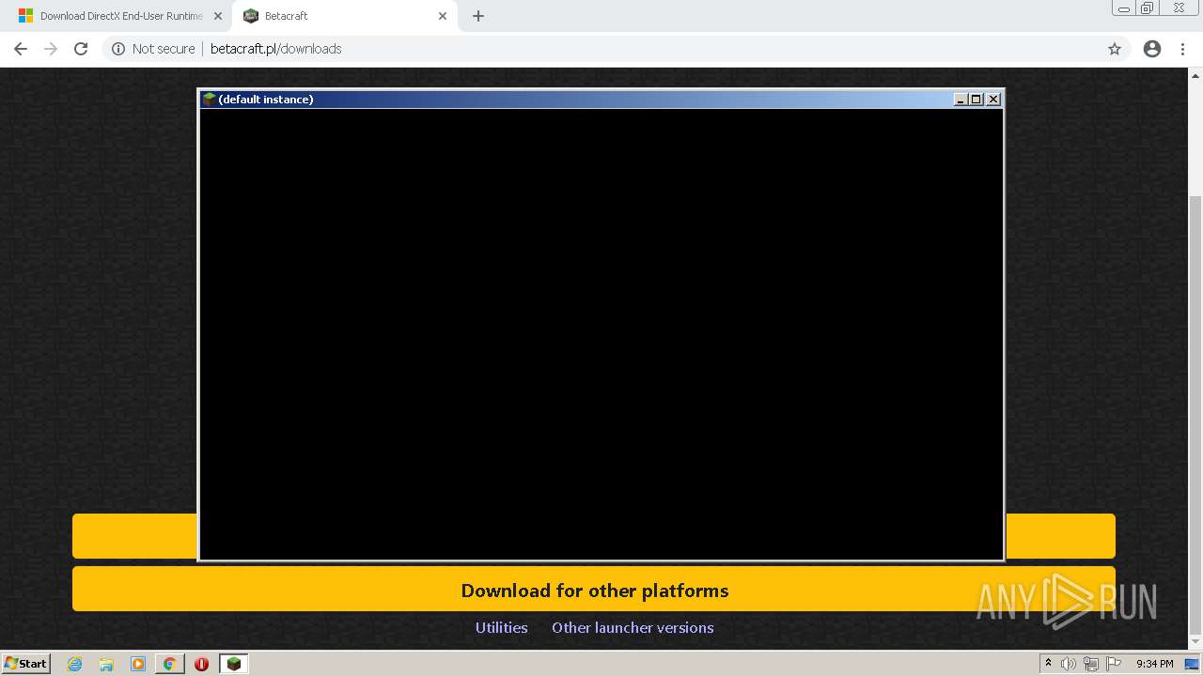
Task: Go back with the browser back arrow
Action: 21,49
